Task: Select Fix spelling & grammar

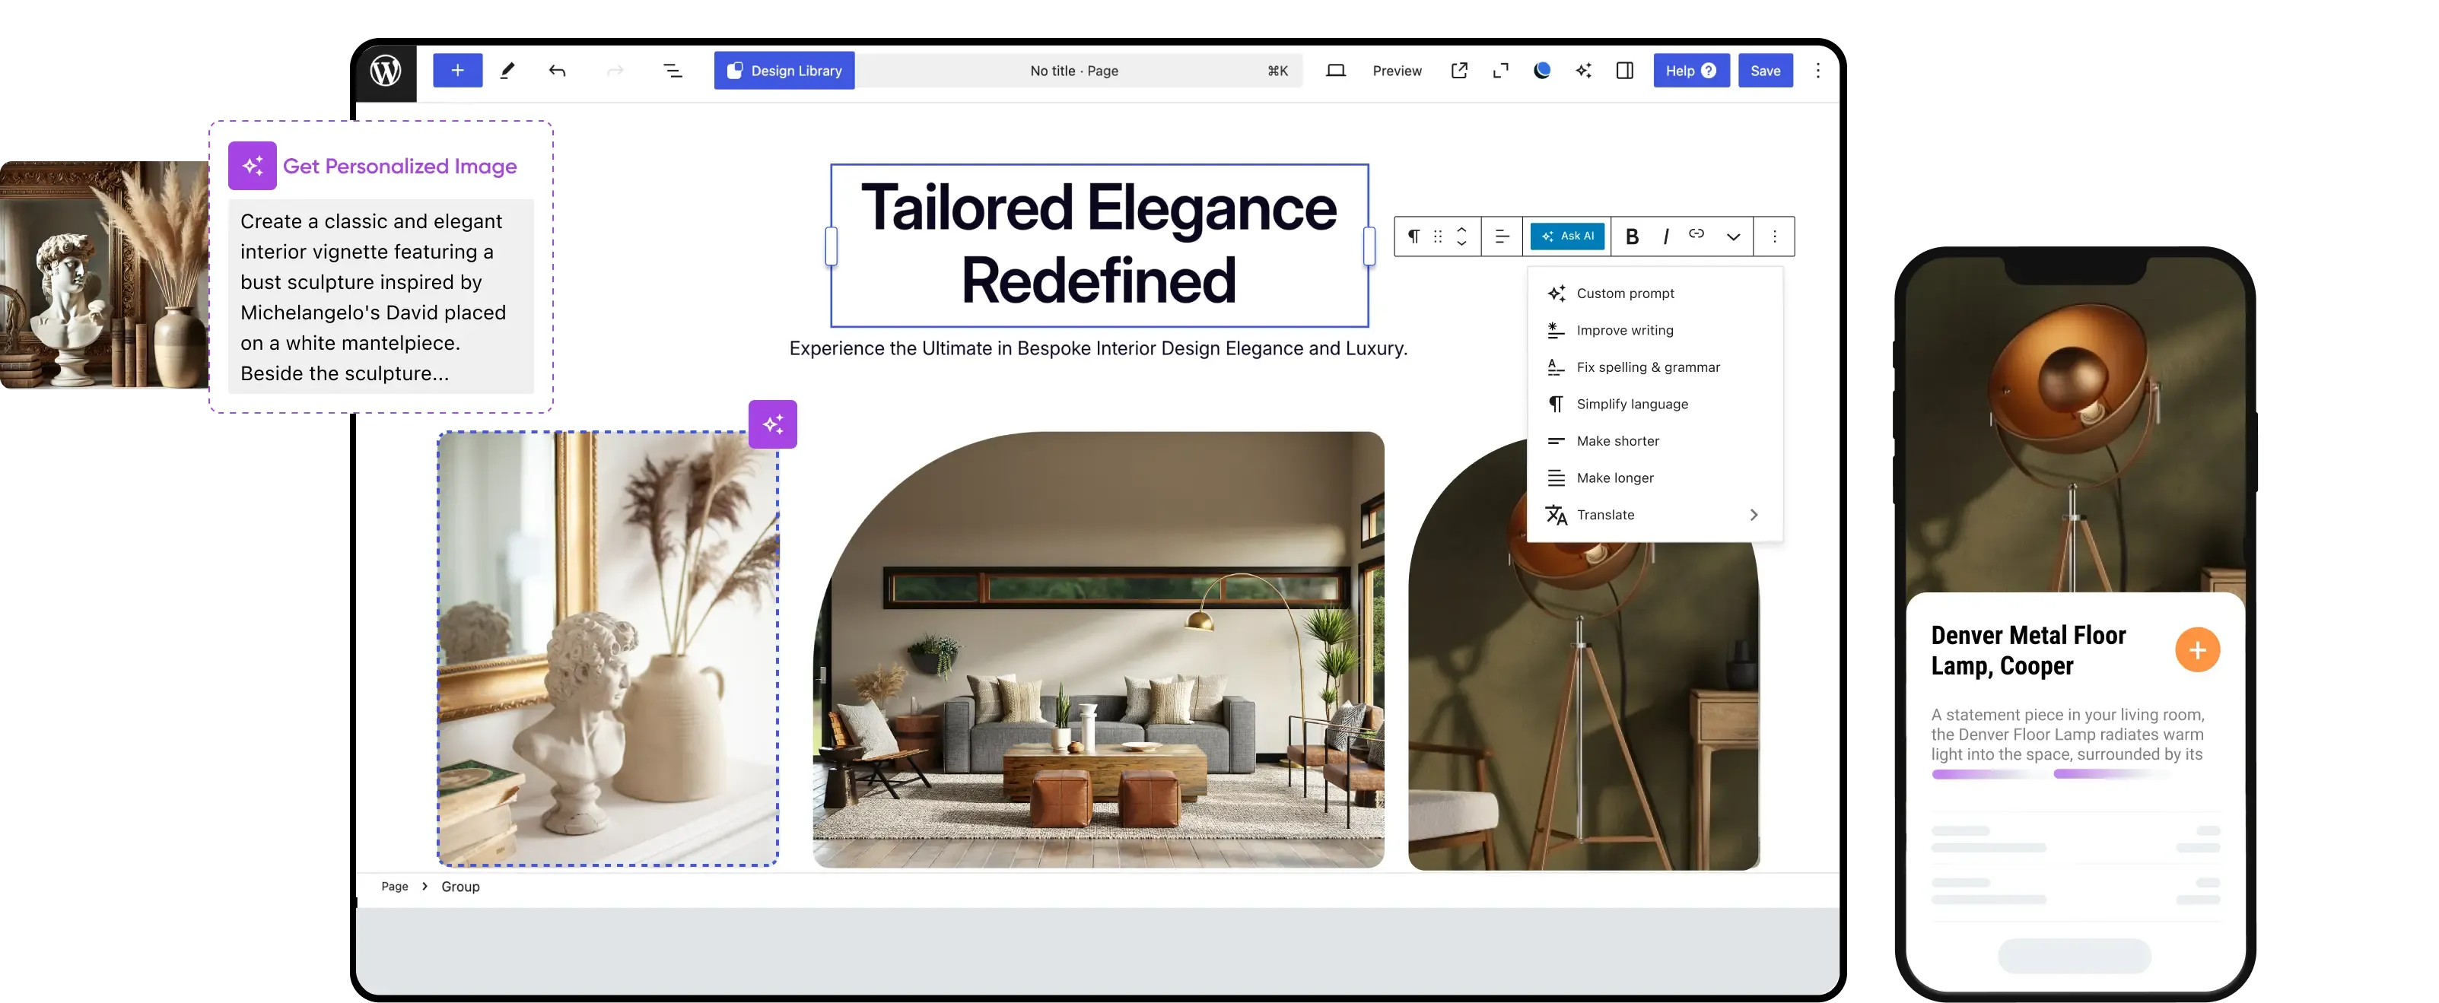Action: click(1654, 367)
